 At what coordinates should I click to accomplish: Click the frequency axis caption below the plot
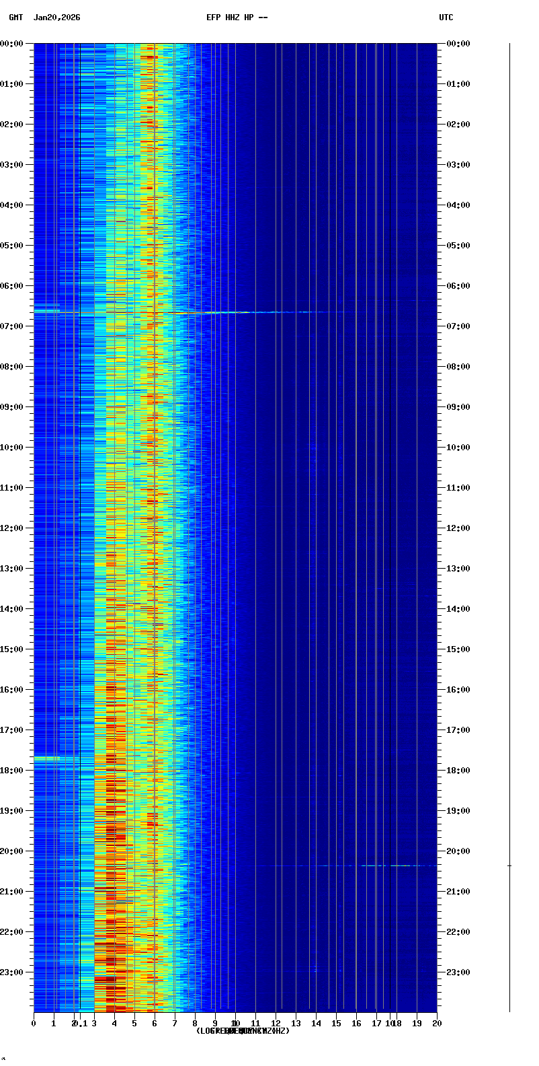pos(243,1031)
